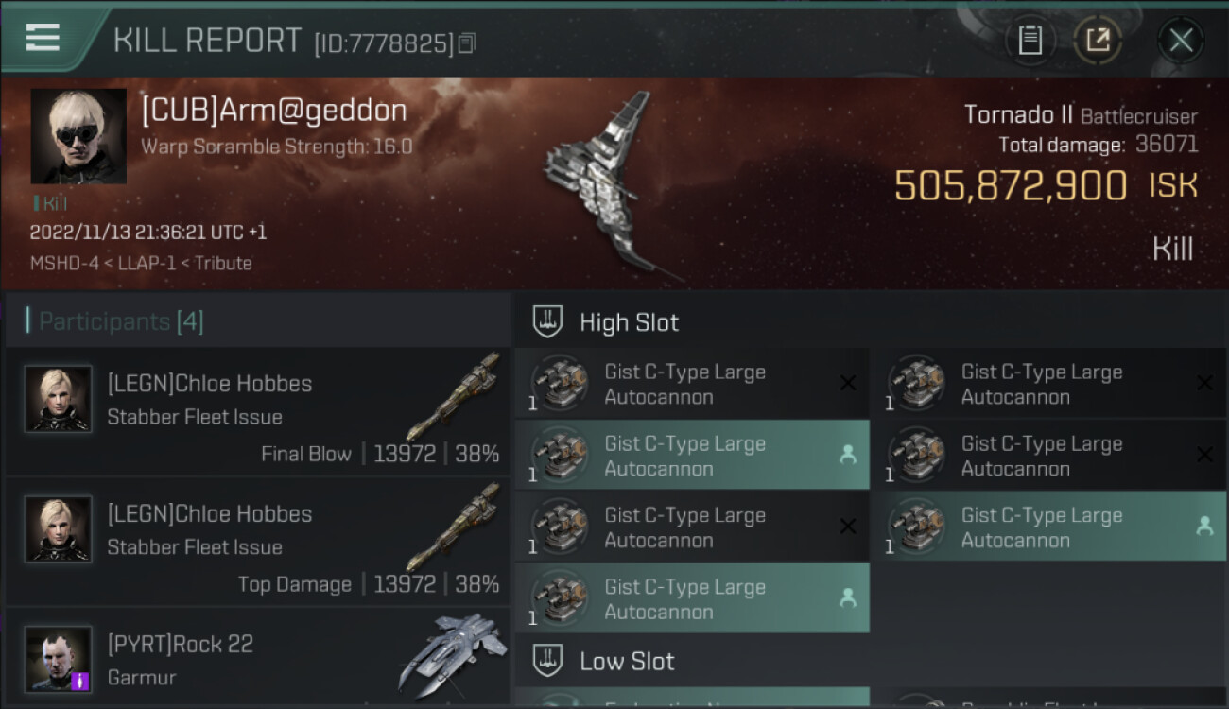This screenshot has width=1229, height=709.
Task: Click the High Slot shield icon
Action: coord(547,322)
